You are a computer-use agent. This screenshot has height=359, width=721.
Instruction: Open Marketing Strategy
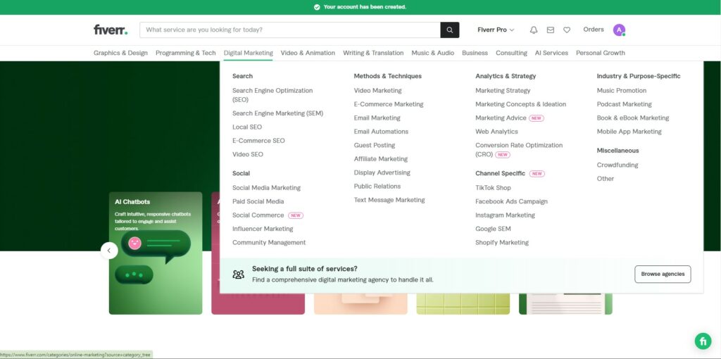[503, 91]
